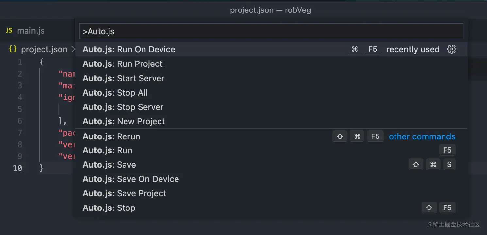This screenshot has height=235, width=487.
Task: Click the gear icon for Run On Device
Action: 451,49
